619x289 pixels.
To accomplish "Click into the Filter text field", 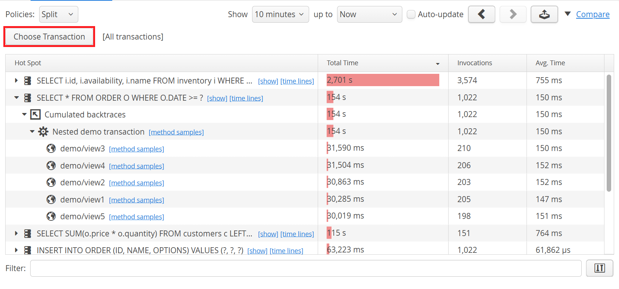I will 305,268.
